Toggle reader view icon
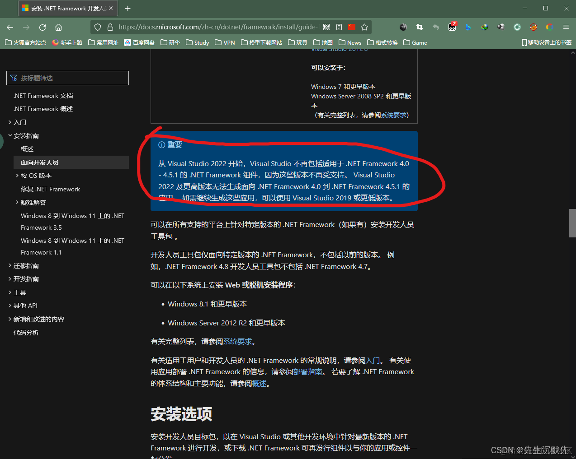 click(x=339, y=27)
